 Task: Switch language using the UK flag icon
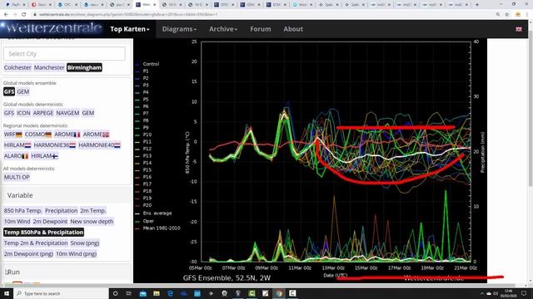coord(519,29)
